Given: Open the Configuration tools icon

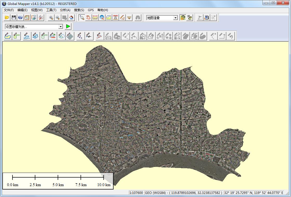Looking at the screenshot, I should pyautogui.click(x=41, y=18).
